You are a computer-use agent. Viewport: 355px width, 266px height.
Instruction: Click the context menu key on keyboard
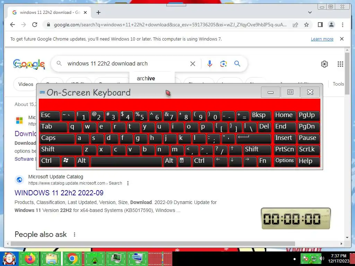pos(184,161)
